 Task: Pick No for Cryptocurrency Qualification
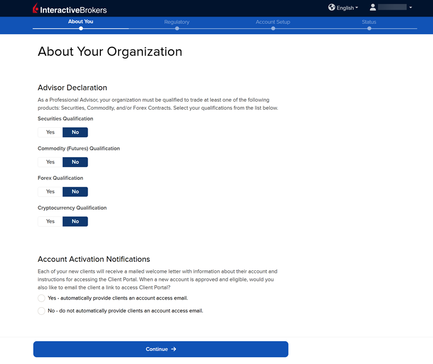(75, 222)
